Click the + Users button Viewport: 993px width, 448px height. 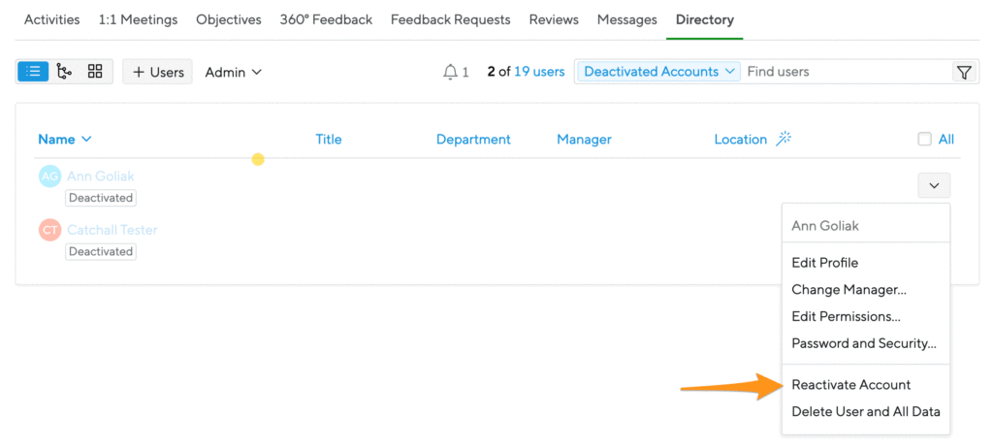158,72
